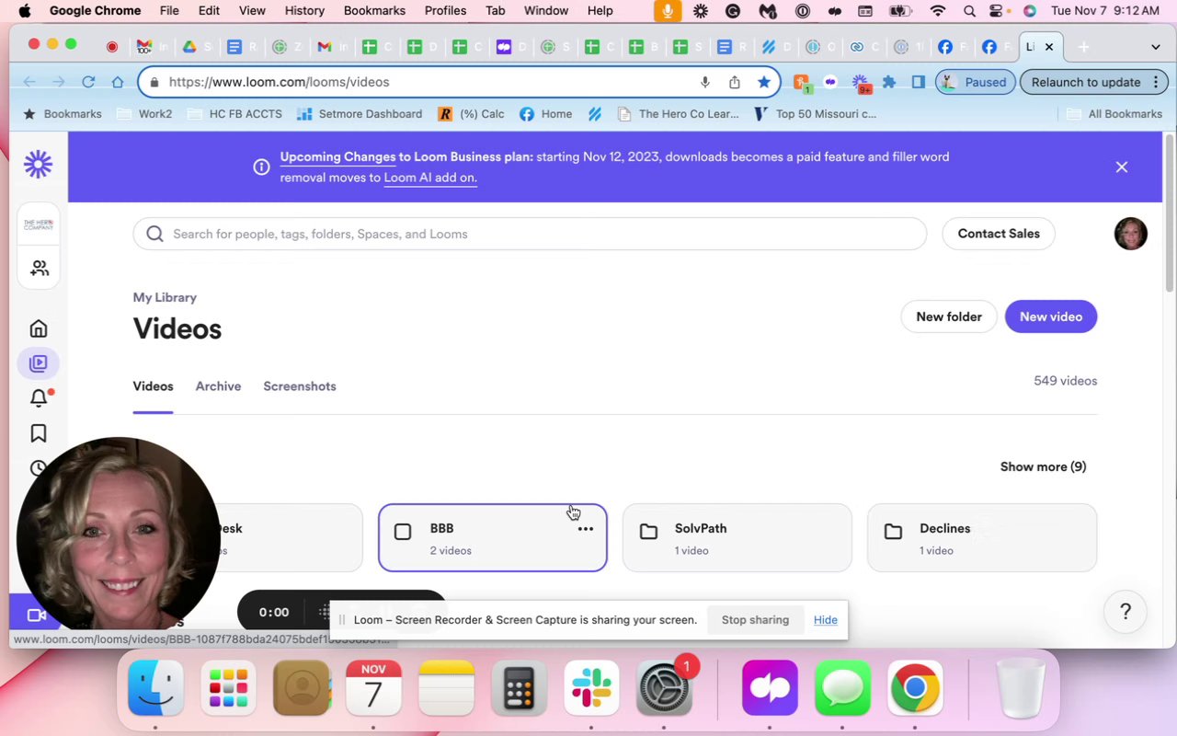Hide the Loom screen sharing notice
This screenshot has height=736, width=1177.
(826, 620)
